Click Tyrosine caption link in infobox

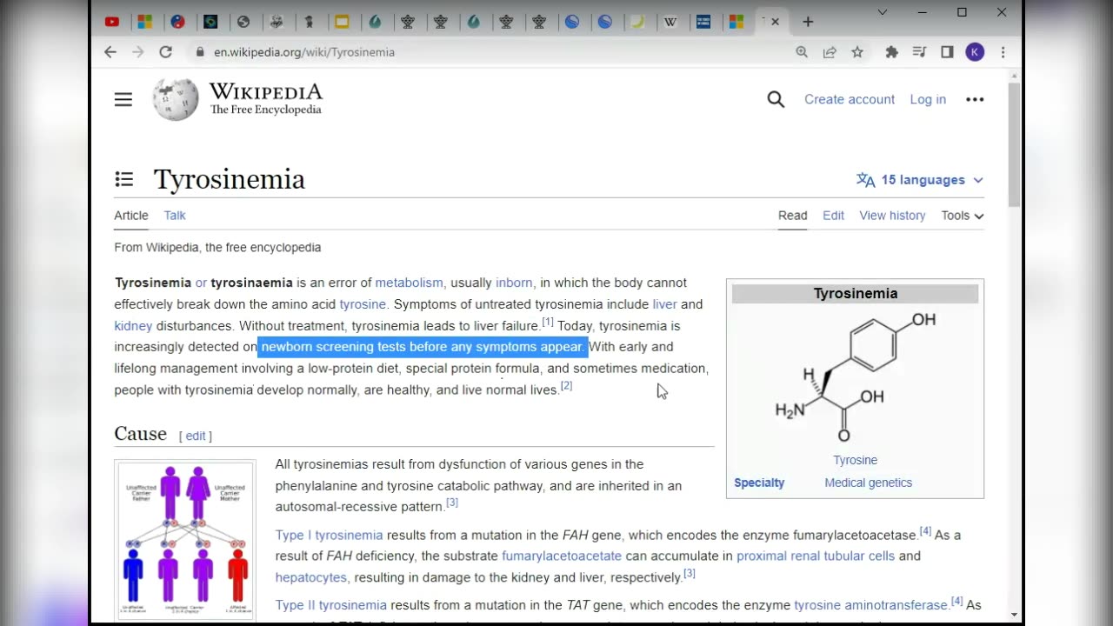(856, 460)
